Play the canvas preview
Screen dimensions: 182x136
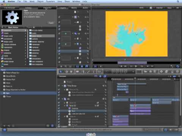point(136,66)
